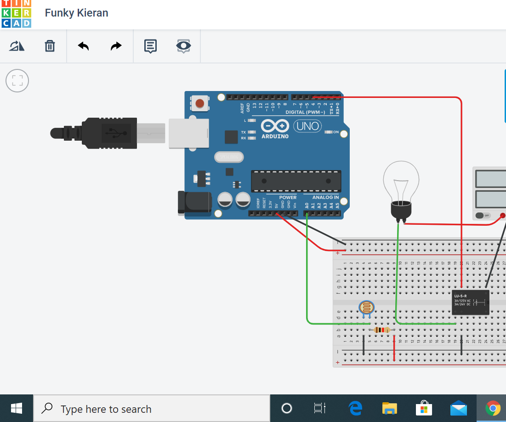Click the zoom-to-fit icon

coord(17,80)
